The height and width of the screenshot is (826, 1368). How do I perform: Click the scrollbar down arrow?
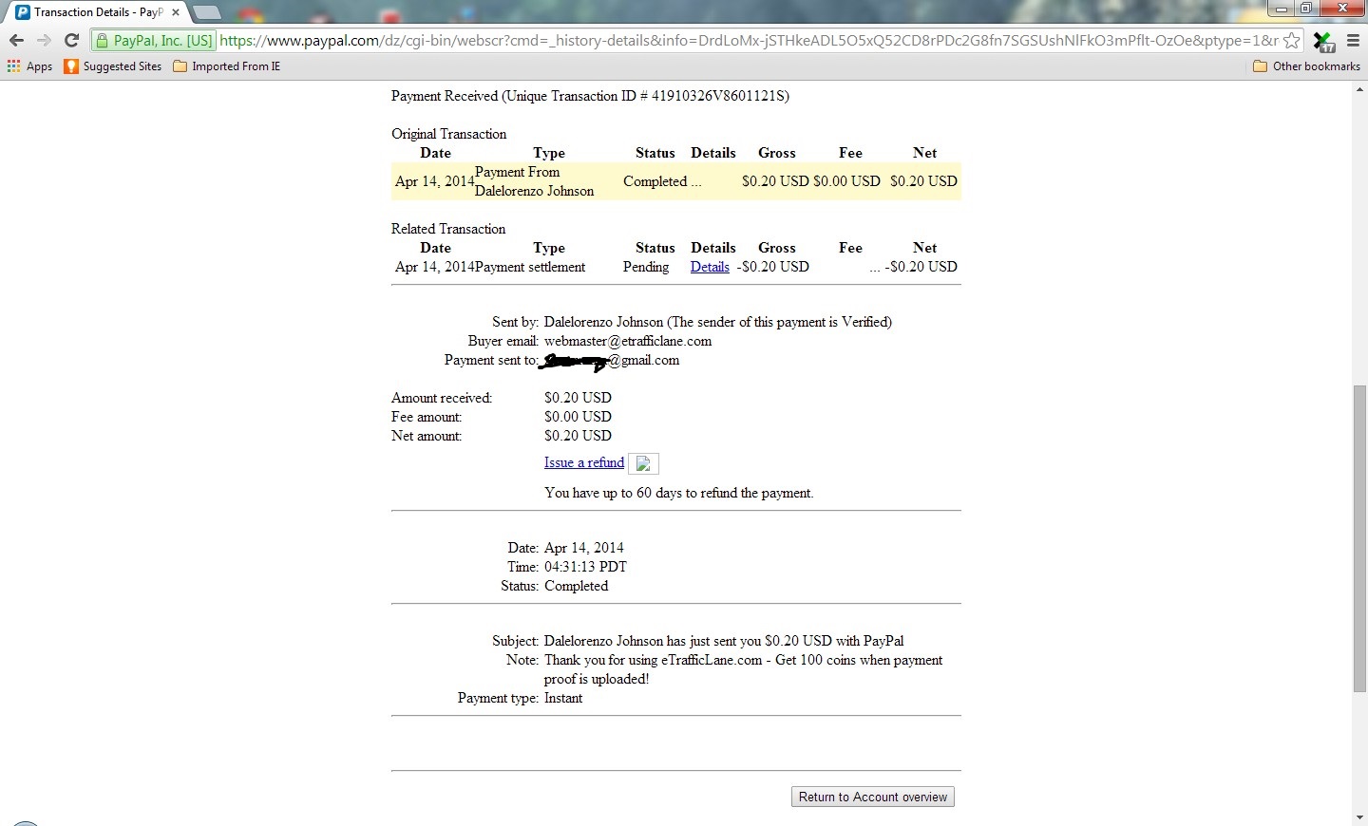1360,817
